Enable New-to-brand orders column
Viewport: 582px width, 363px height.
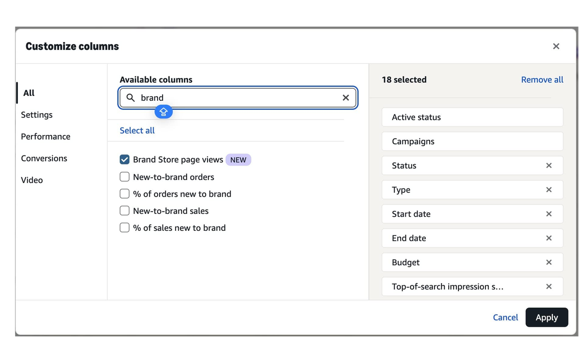point(125,177)
